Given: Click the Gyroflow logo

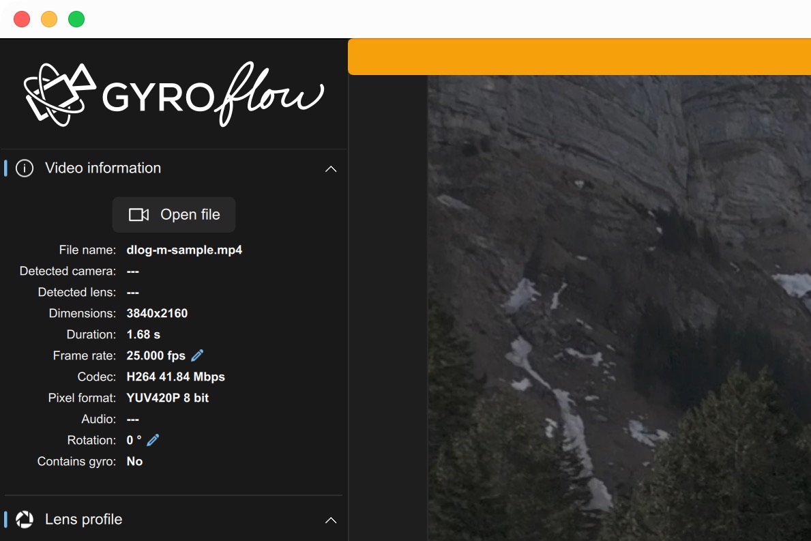Looking at the screenshot, I should tap(174, 95).
